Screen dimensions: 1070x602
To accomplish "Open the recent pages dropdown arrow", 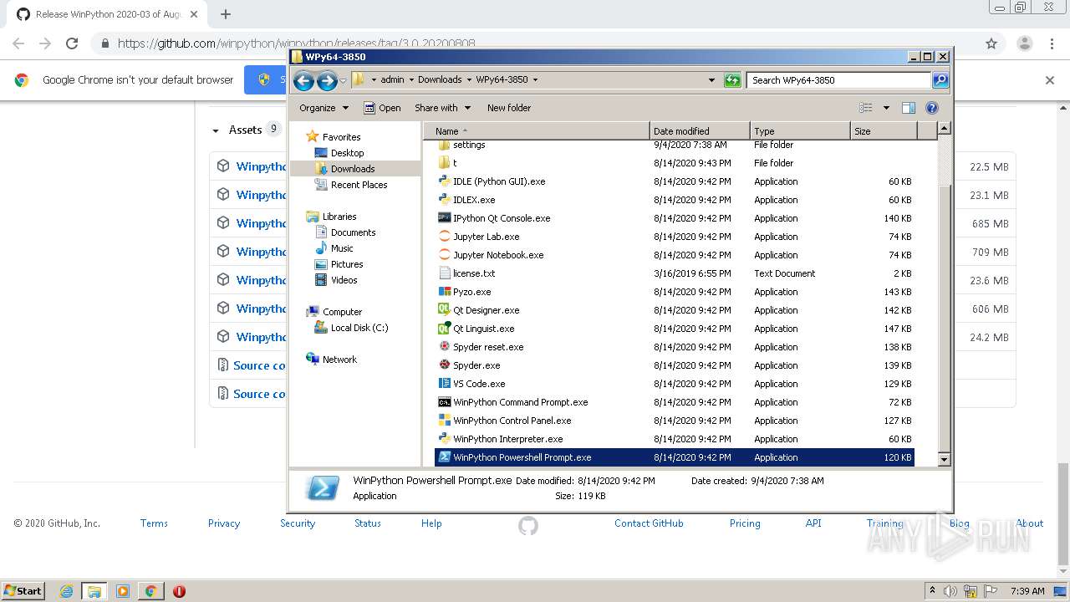I will pos(343,81).
